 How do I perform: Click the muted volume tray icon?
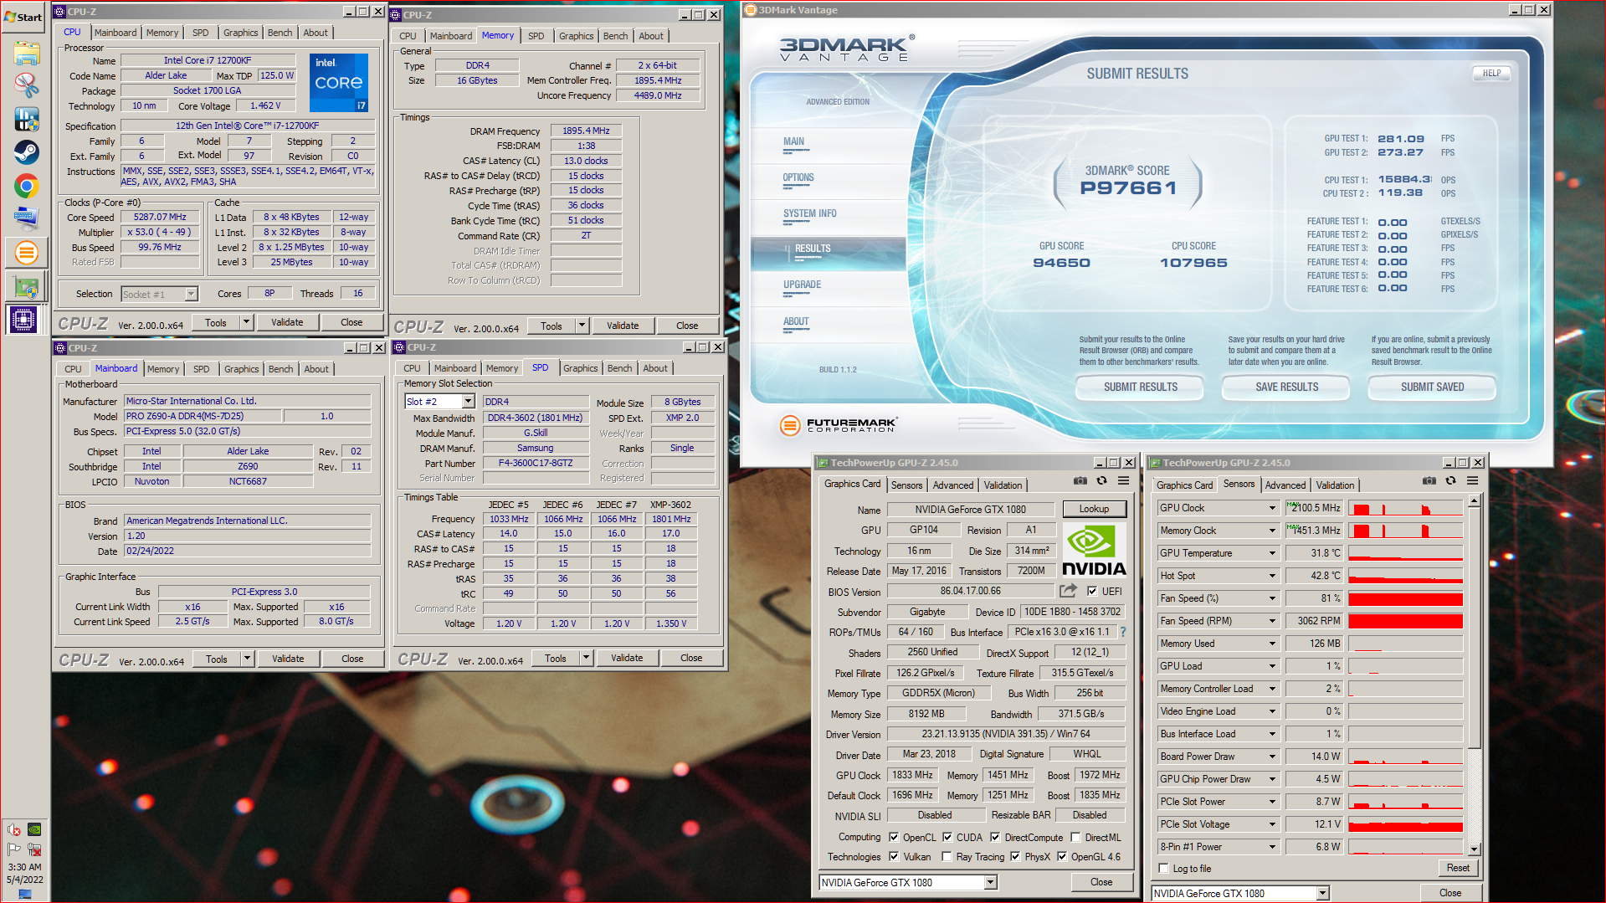tap(14, 829)
